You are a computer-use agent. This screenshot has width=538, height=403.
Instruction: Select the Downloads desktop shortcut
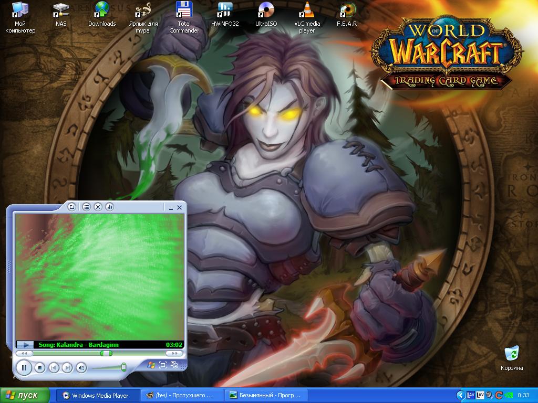coord(102,14)
